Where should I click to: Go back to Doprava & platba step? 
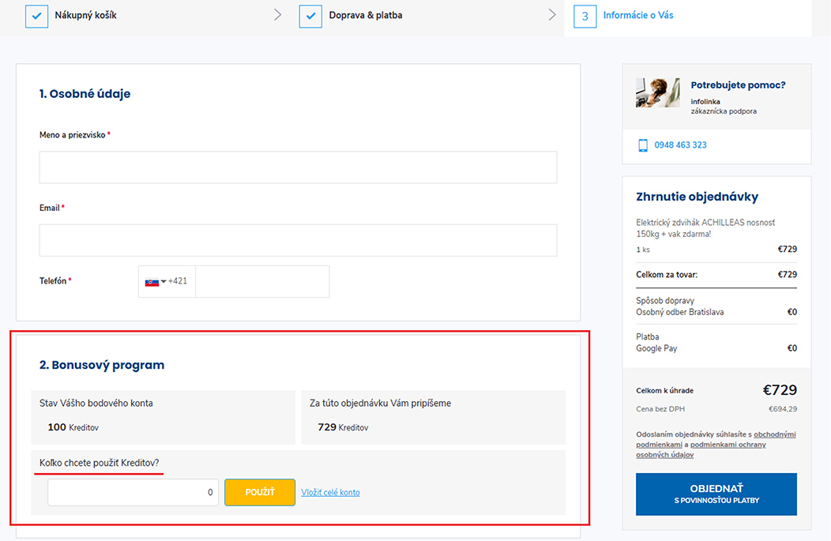pyautogui.click(x=365, y=15)
